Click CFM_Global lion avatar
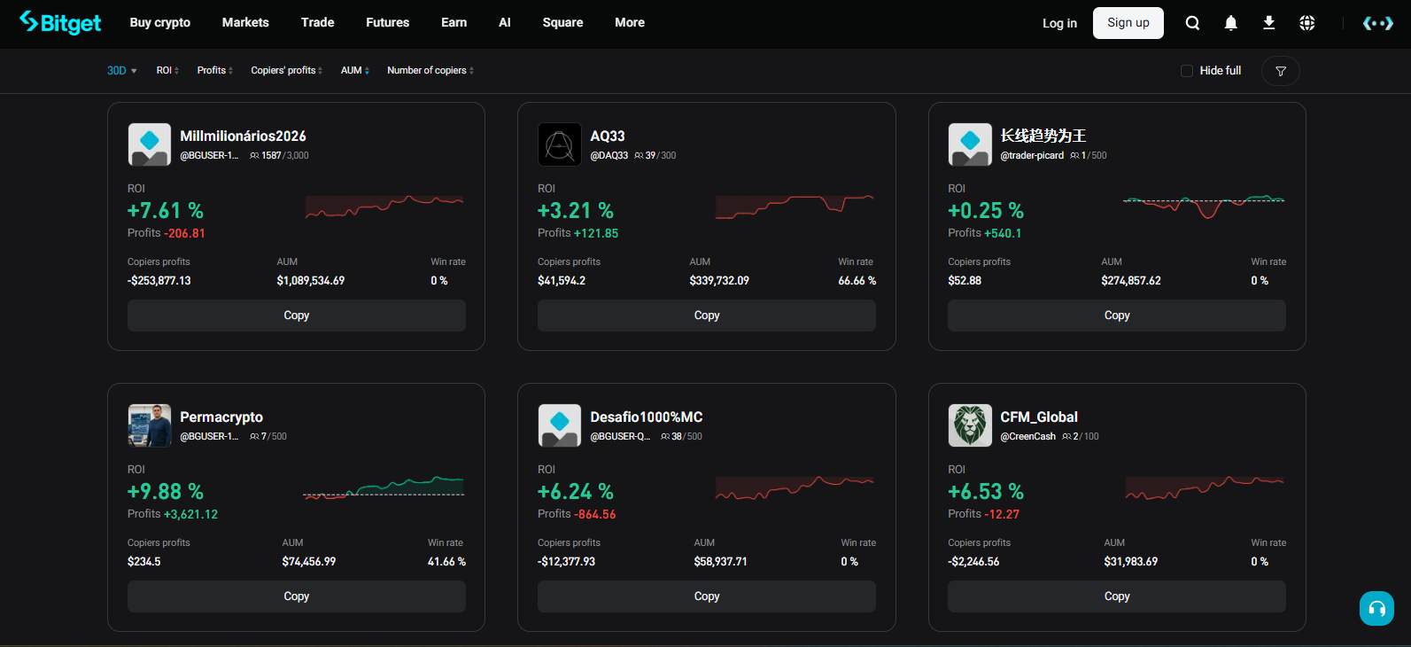 970,425
